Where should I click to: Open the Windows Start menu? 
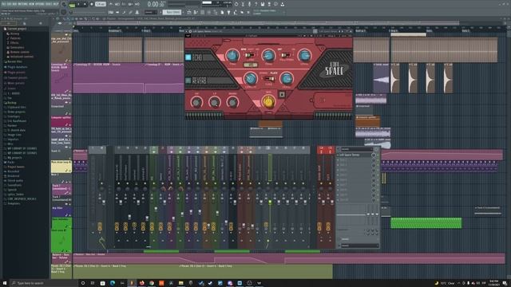(5, 283)
